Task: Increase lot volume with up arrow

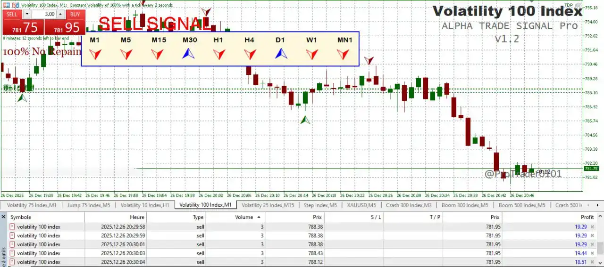Action: pyautogui.click(x=61, y=14)
